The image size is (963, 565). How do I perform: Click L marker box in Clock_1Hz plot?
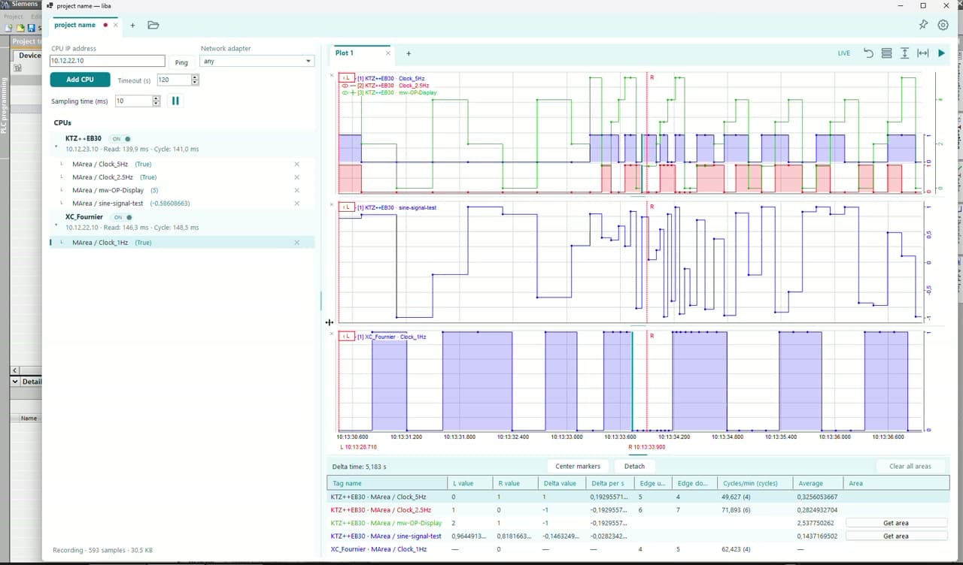[347, 336]
